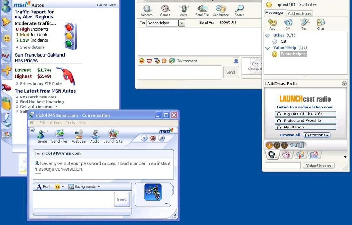
Task: Skip to next LAUNCHcast track
Action: [x=277, y=145]
